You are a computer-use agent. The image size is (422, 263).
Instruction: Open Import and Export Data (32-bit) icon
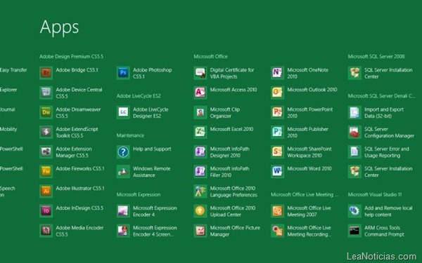point(354,112)
